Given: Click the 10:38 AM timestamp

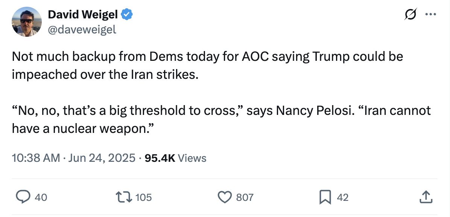Looking at the screenshot, I should pos(36,158).
